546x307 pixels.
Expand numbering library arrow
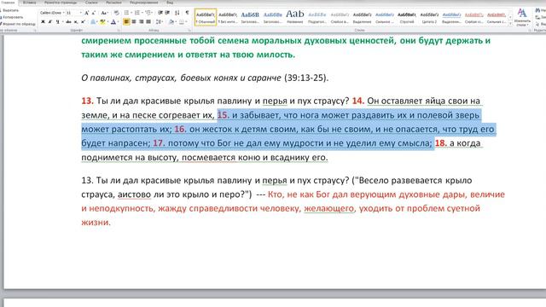point(142,13)
